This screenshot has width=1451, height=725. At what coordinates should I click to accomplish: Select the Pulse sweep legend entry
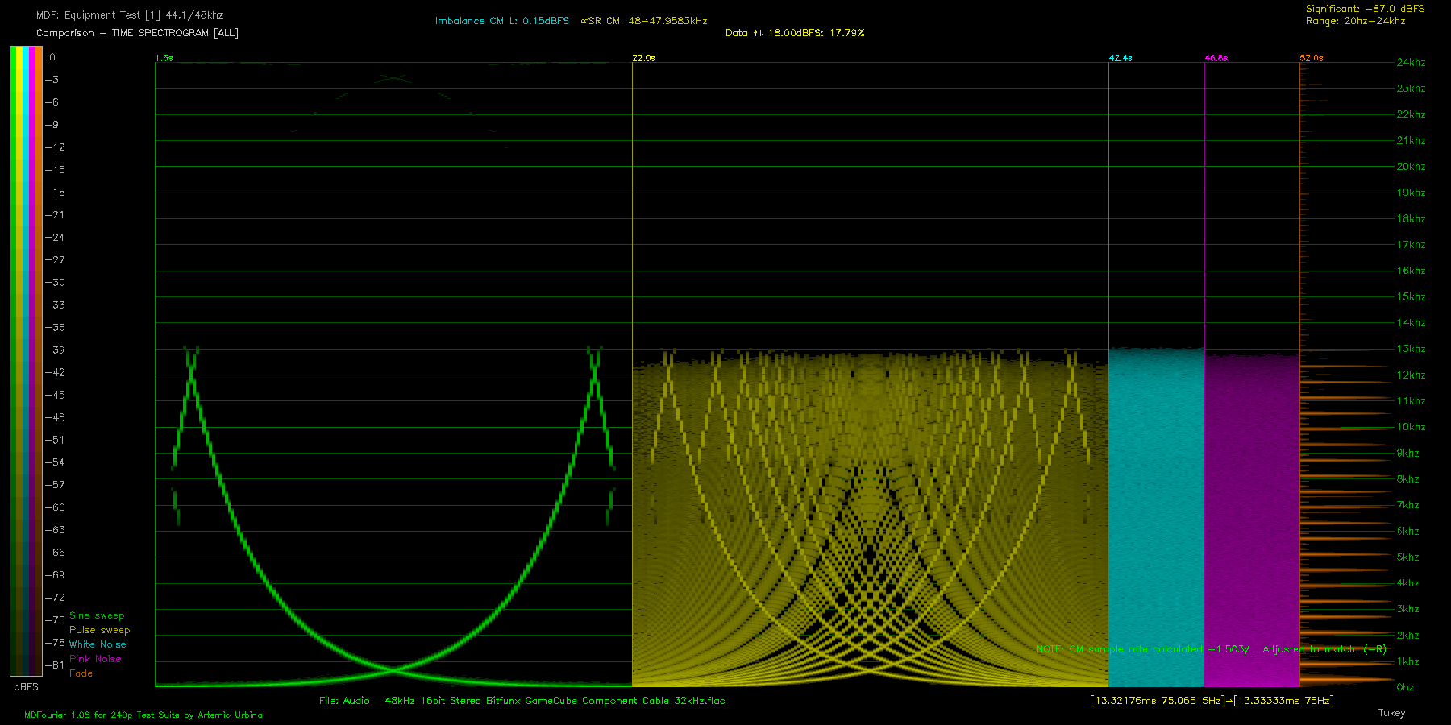99,630
